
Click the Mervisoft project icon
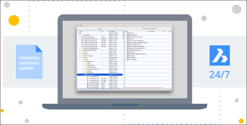point(128,52)
